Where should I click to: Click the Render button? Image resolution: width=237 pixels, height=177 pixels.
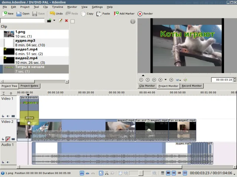[x=145, y=14]
